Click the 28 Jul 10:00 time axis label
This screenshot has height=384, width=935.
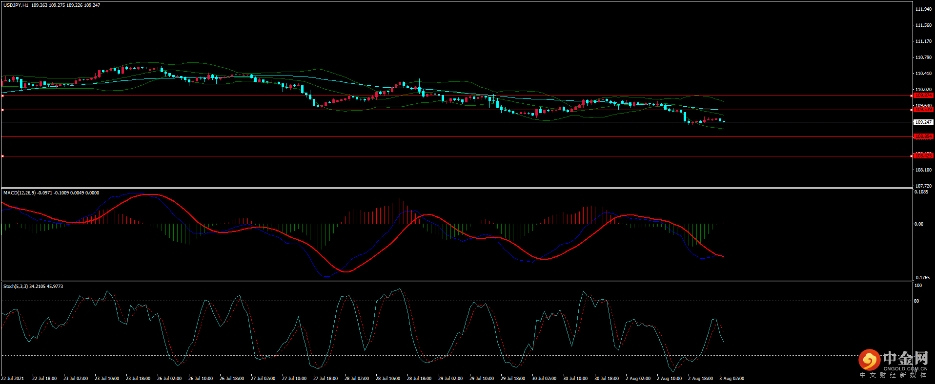(x=387, y=379)
